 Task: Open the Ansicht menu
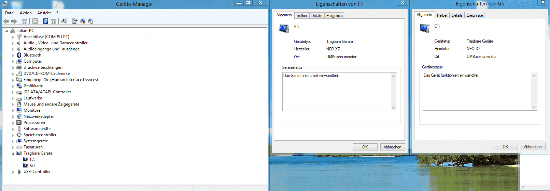(x=44, y=13)
